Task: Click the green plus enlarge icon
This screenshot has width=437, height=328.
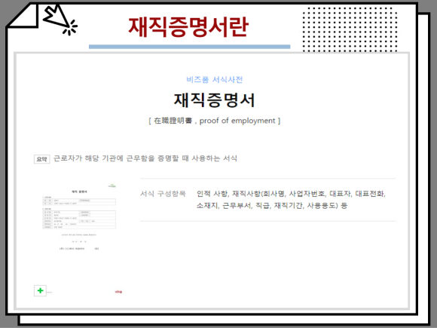Action: point(40,290)
